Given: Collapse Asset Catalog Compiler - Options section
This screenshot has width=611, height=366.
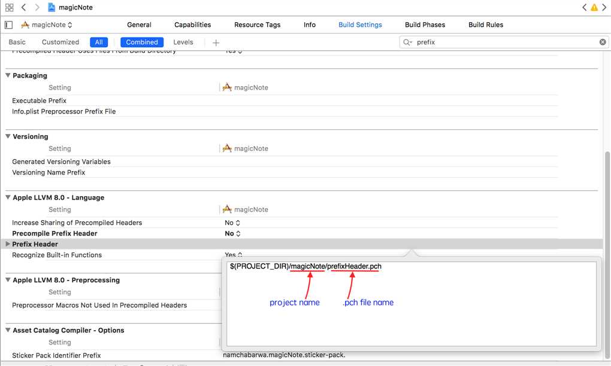Looking at the screenshot, I should coord(8,330).
